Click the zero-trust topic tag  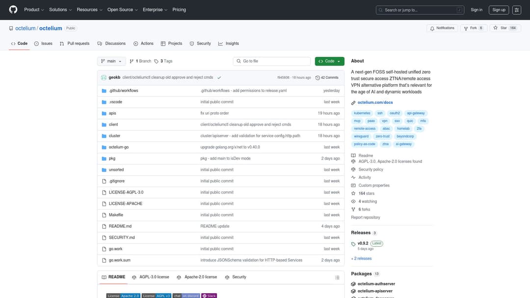coord(383,136)
